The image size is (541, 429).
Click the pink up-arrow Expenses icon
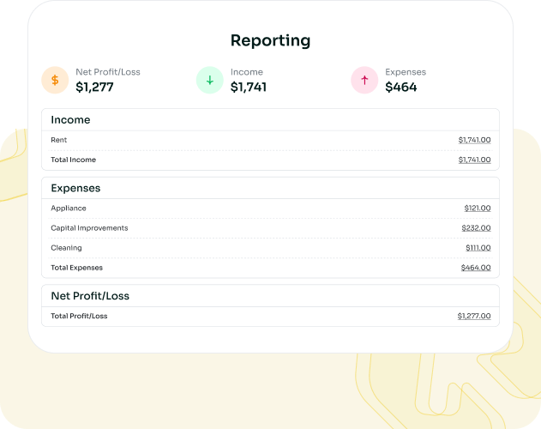364,81
